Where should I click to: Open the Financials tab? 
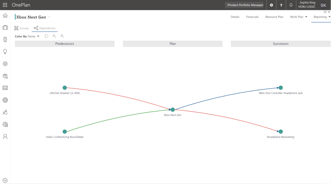(252, 17)
